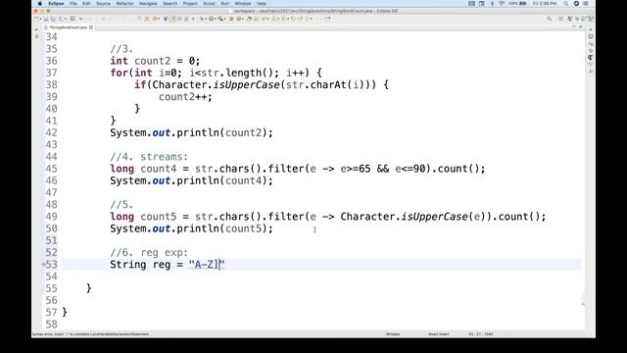Screen dimensions: 627x353
Task: Click the '//5.' comment on line 48
Action: (x=121, y=205)
